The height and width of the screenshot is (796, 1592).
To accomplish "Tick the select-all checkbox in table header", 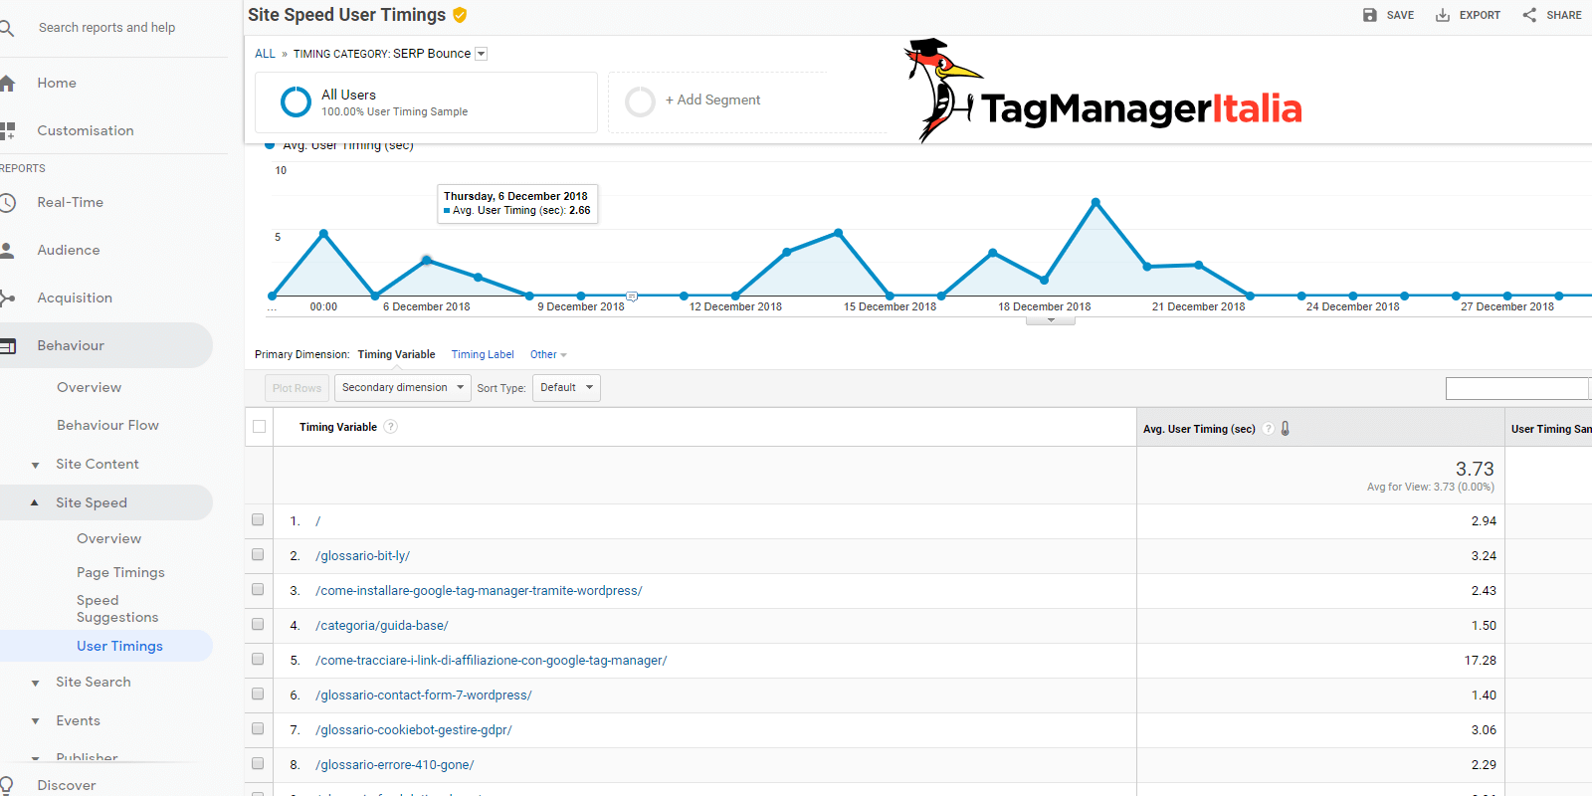I will (x=260, y=427).
